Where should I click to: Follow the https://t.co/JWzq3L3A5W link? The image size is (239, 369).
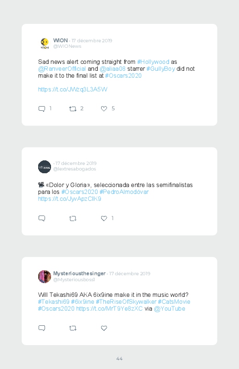[73, 90]
